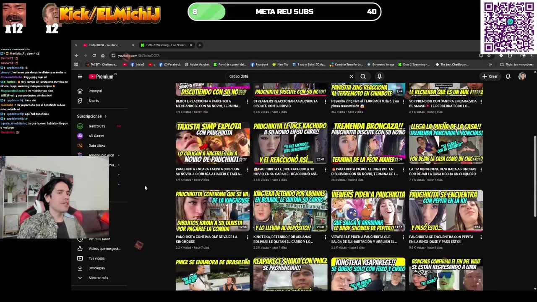
Task: Bookmark this page with star icon
Action: (x=489, y=55)
